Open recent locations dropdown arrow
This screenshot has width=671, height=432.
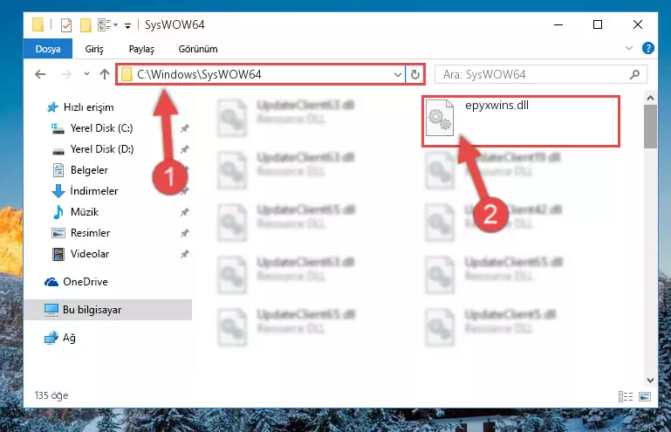click(x=86, y=74)
